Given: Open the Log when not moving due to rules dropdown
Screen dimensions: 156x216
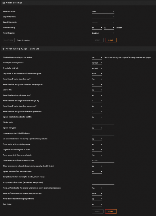Looking at the screenshot, I should 97,150.
